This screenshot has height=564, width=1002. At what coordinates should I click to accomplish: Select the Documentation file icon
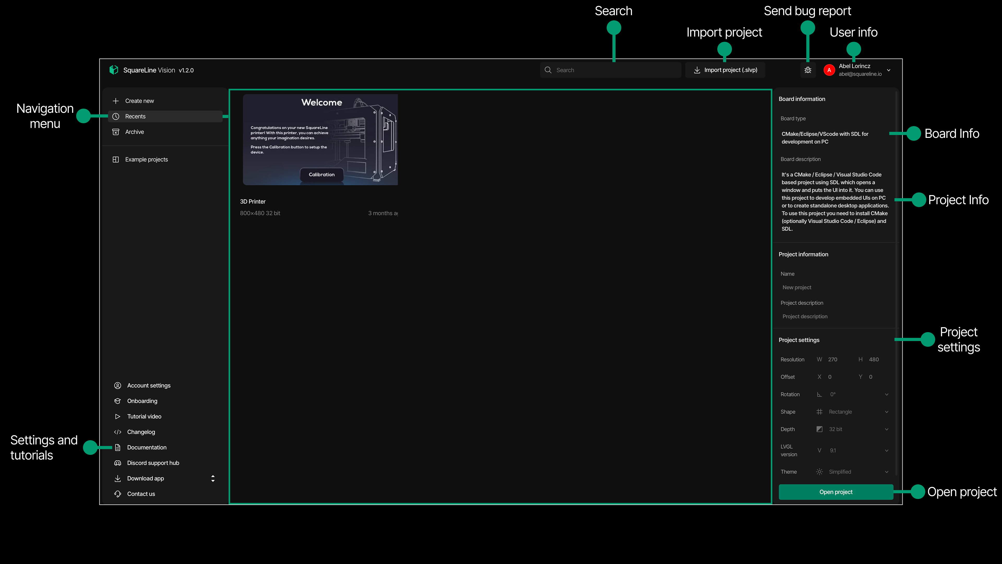[117, 447]
